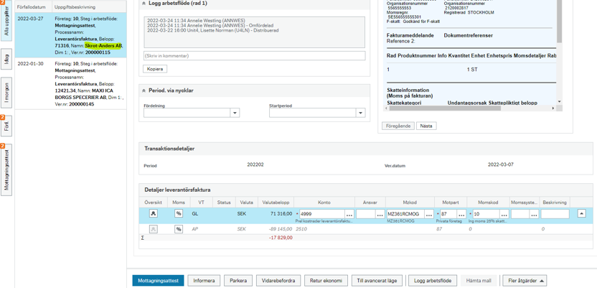Click the row collapse arrow at the end of the GL row
Screen dimensions: 597x288
point(581,214)
